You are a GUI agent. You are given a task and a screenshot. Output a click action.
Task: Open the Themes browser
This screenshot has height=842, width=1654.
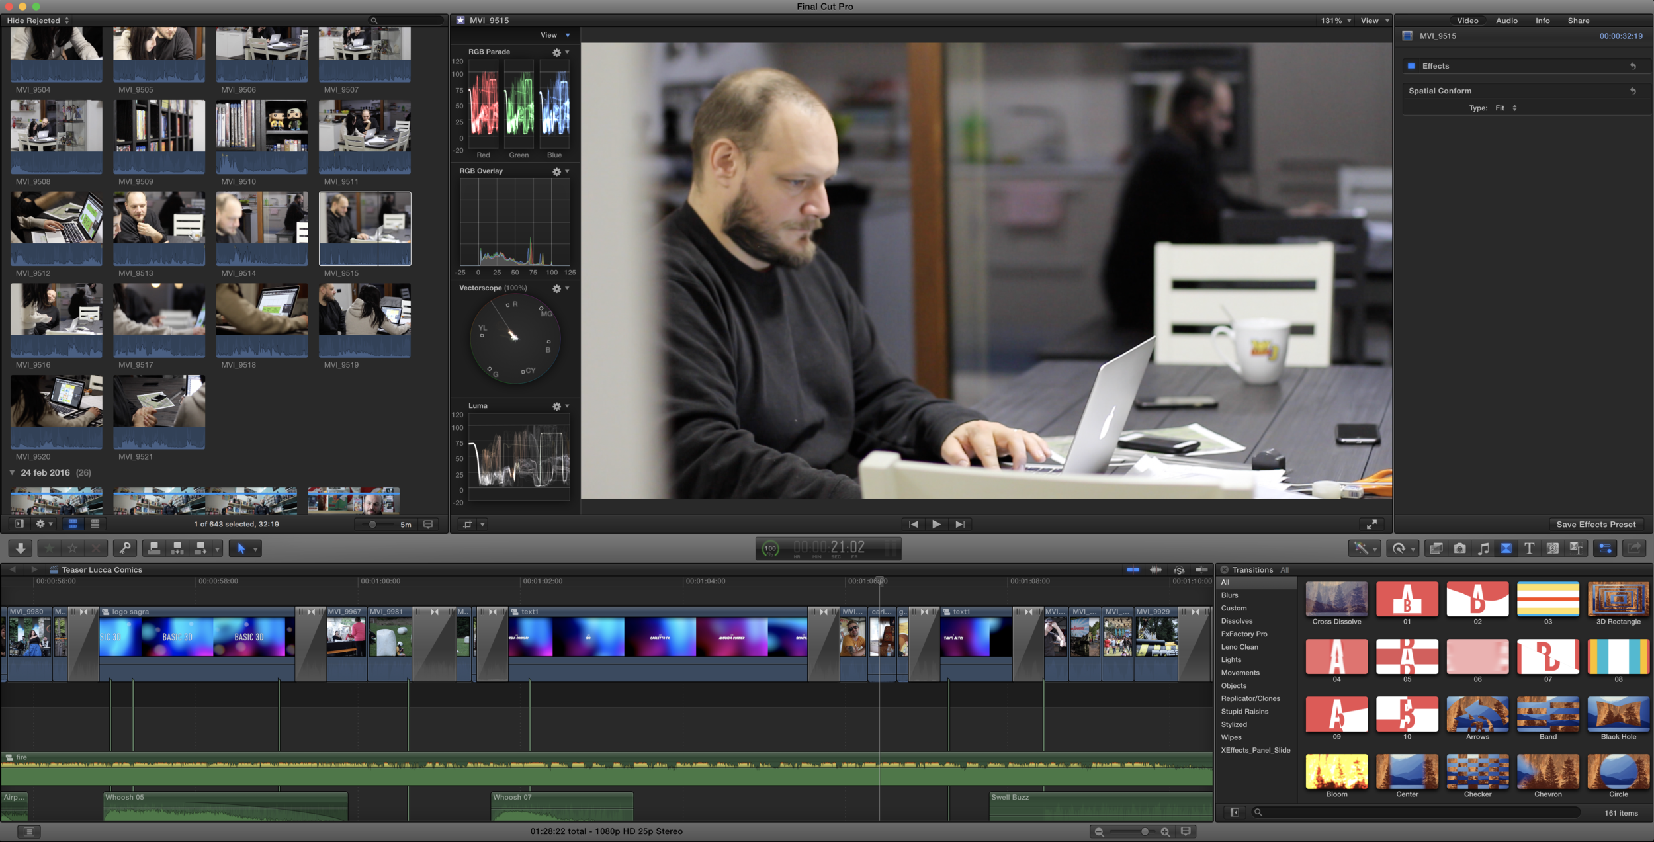(x=1576, y=548)
